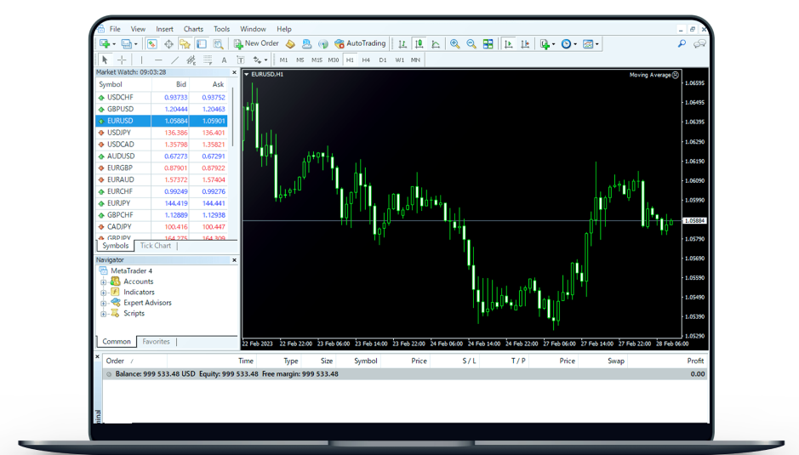Switch to the Tick Chart tab
The height and width of the screenshot is (455, 799).
(x=156, y=246)
